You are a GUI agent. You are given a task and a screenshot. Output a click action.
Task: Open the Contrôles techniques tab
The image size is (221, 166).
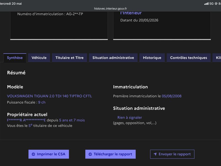tap(189, 58)
